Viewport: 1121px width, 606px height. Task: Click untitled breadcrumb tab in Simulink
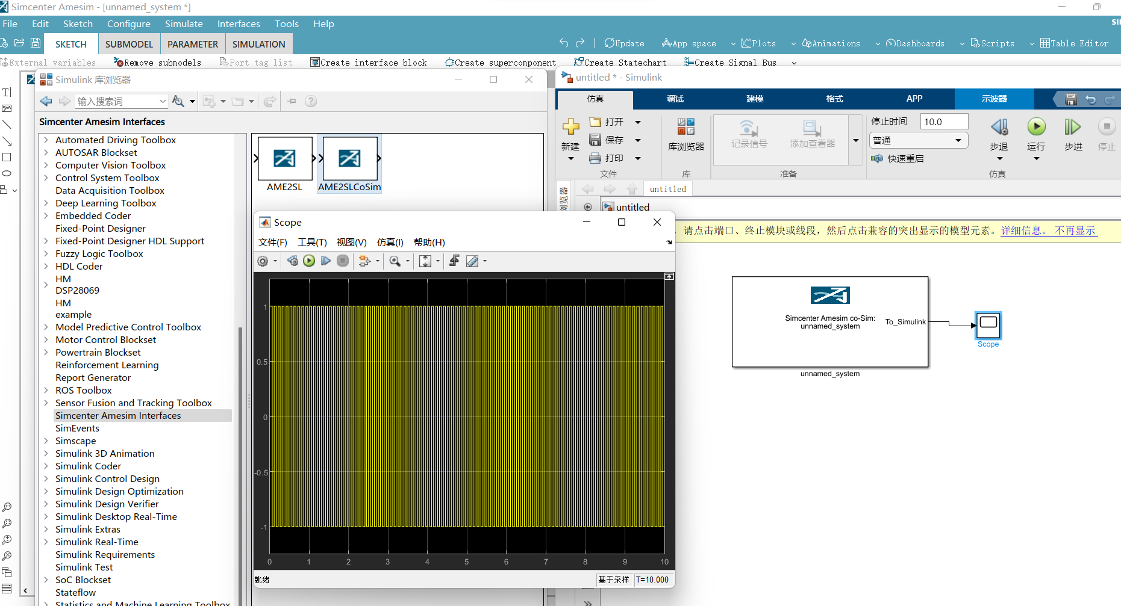click(x=667, y=189)
